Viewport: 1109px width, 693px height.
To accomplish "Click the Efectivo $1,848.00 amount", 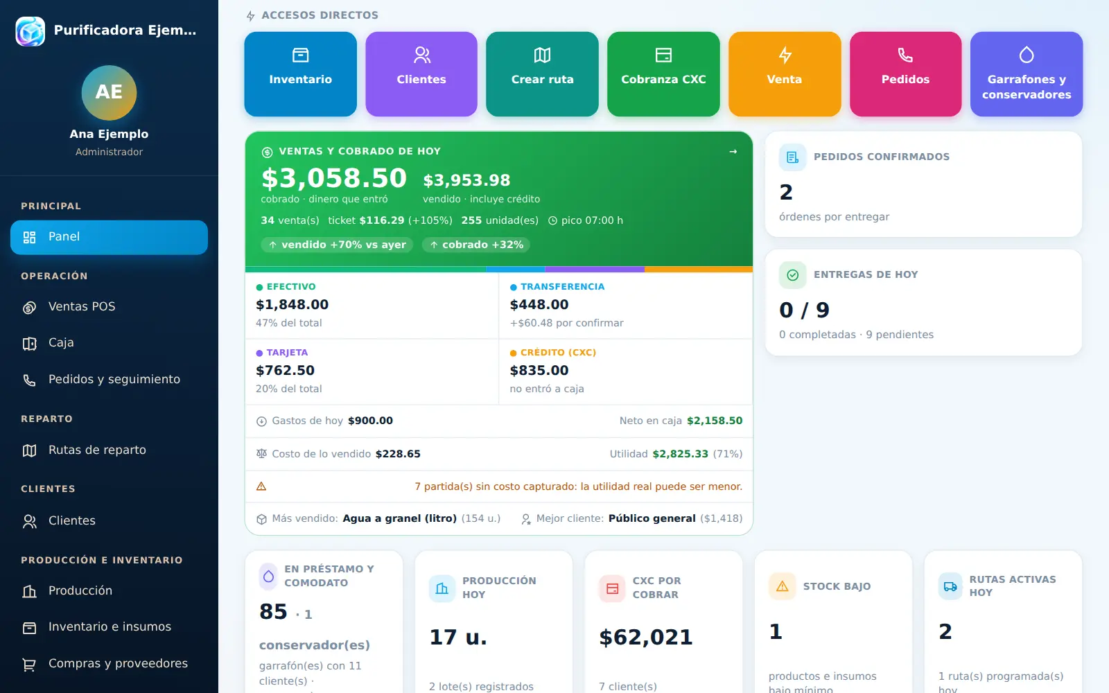I will point(292,304).
